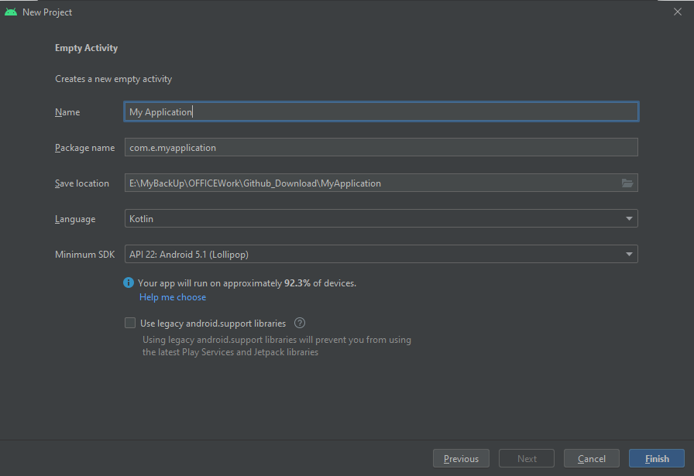
Task: Click the Finish button
Action: coord(656,458)
